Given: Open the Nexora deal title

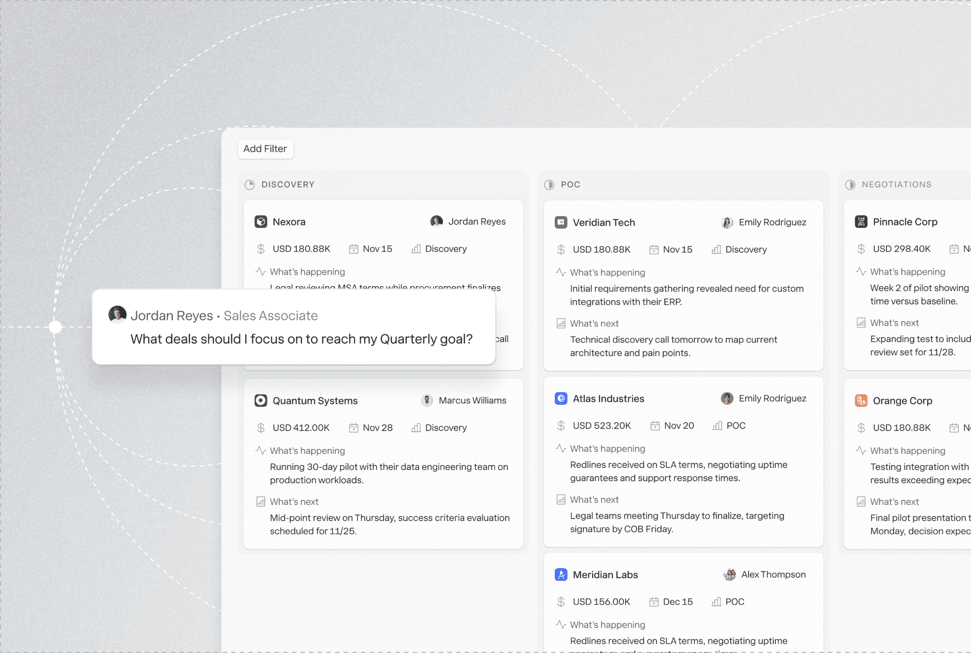Looking at the screenshot, I should 289,221.
